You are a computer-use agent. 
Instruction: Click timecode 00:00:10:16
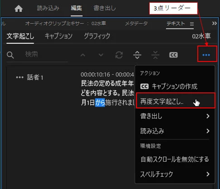tap(95, 75)
